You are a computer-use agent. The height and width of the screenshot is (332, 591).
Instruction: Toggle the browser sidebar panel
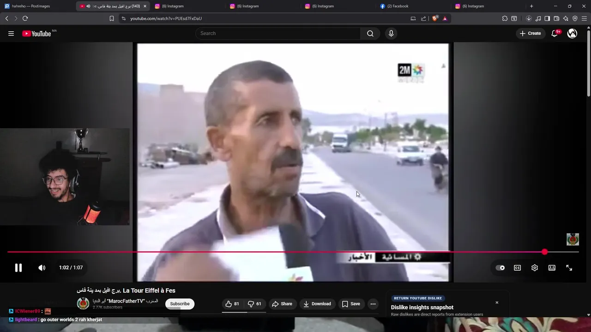tap(547, 18)
